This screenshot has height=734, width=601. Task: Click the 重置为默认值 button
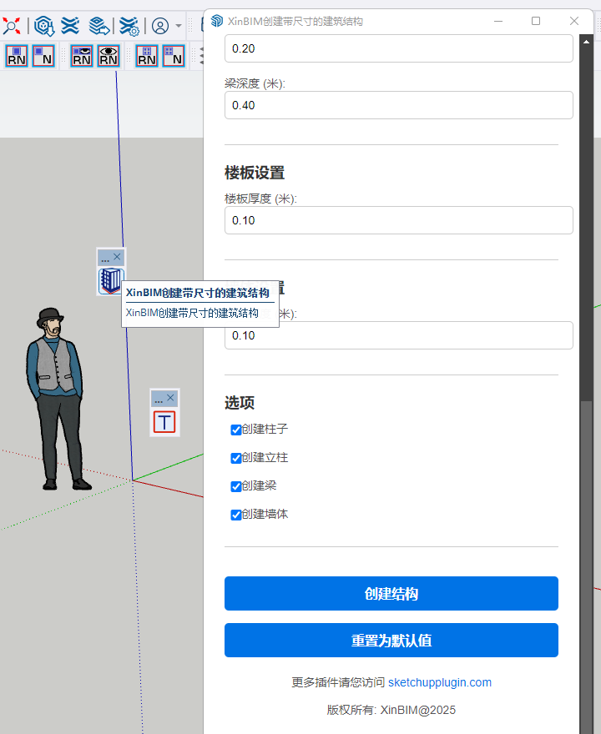(391, 641)
